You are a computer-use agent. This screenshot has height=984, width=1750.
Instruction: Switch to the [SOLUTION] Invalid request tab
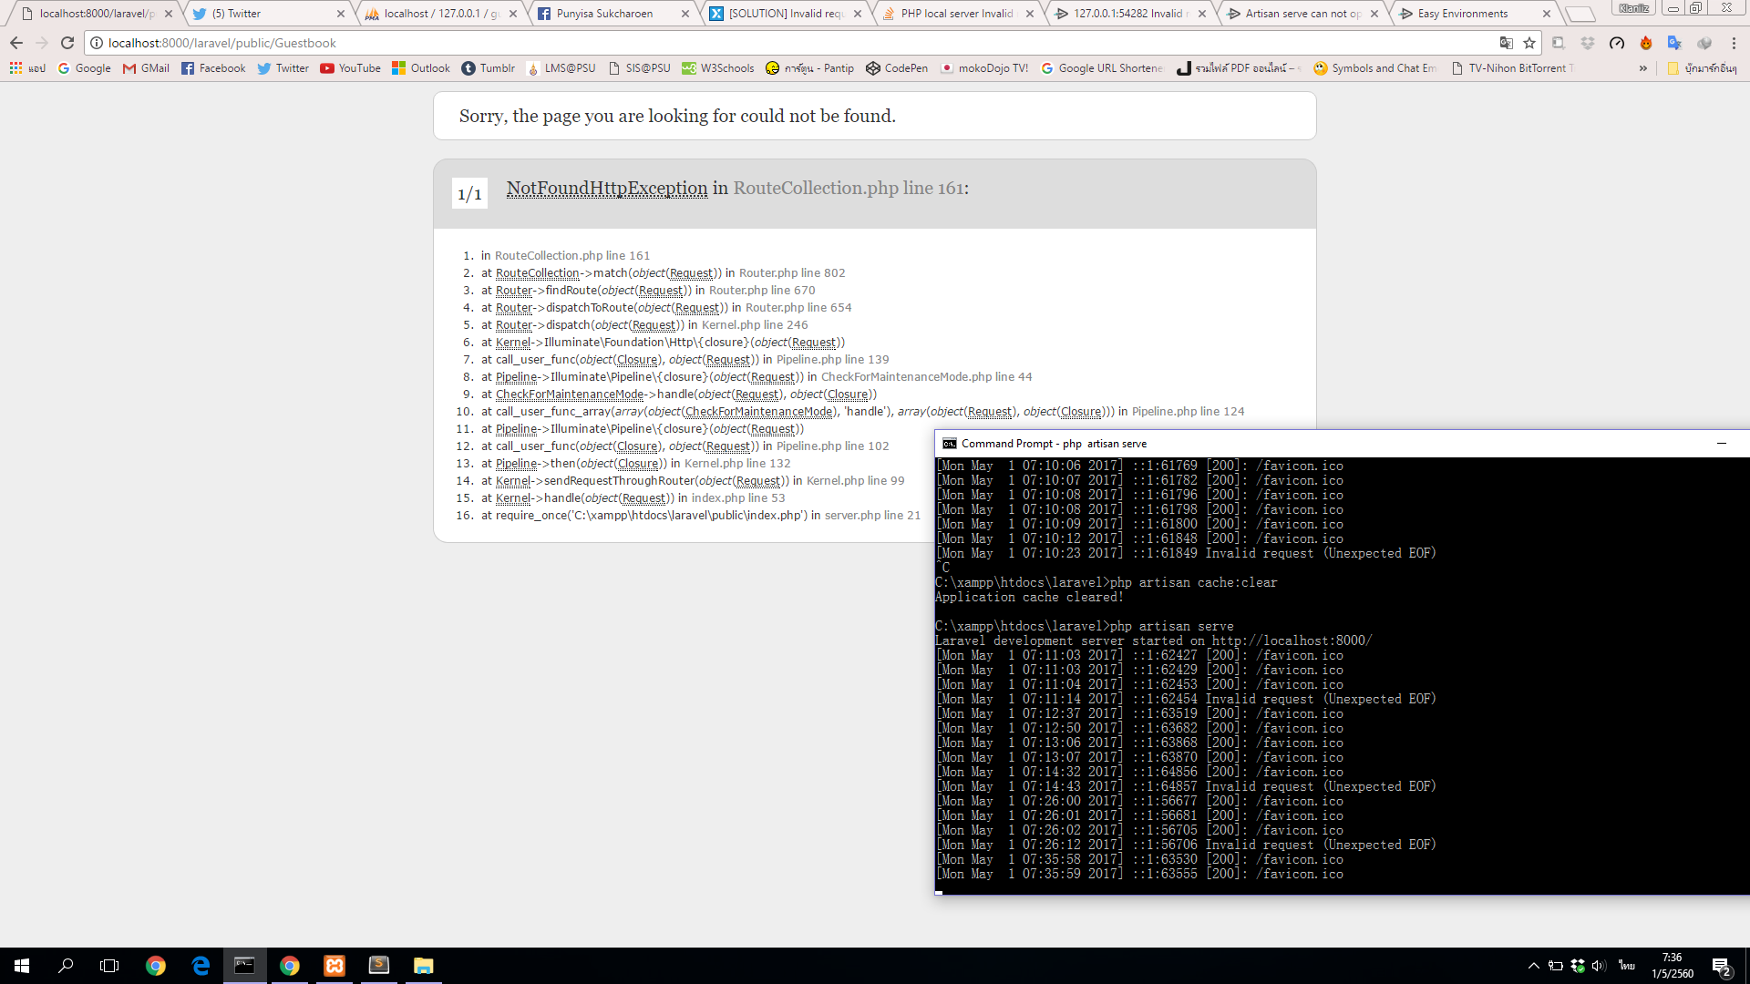tap(786, 14)
